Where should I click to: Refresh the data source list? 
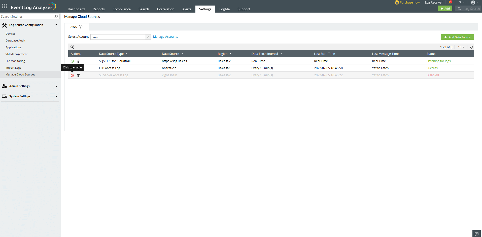click(471, 47)
